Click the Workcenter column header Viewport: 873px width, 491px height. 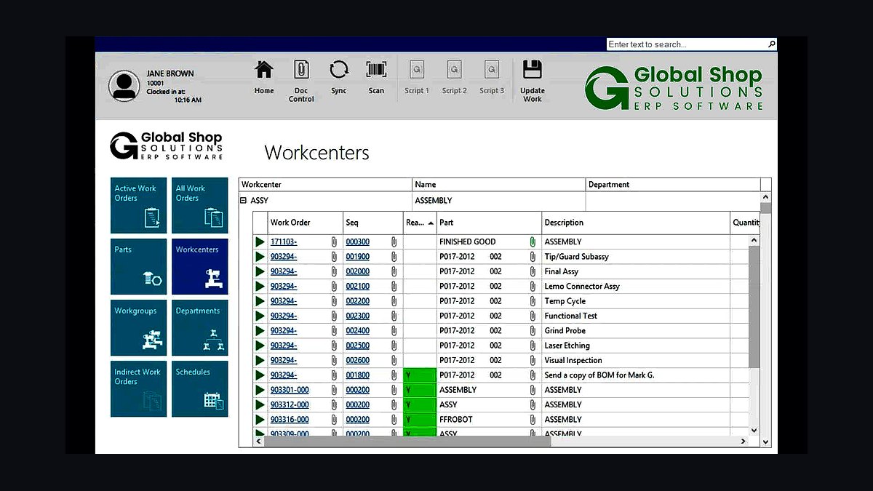pos(325,185)
